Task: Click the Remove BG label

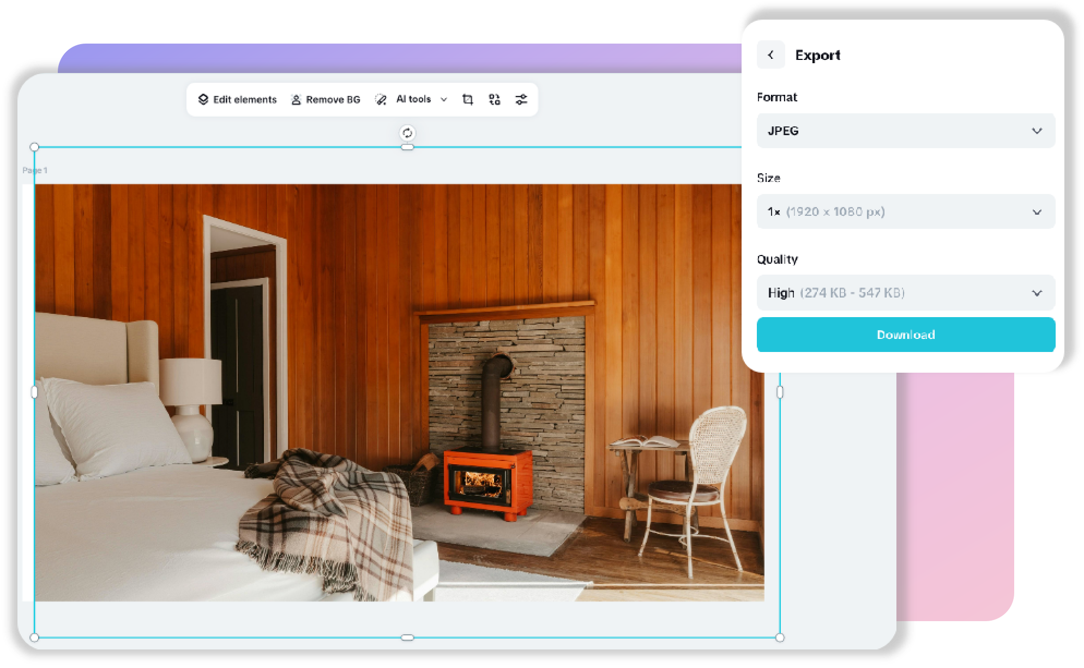Action: coord(333,100)
